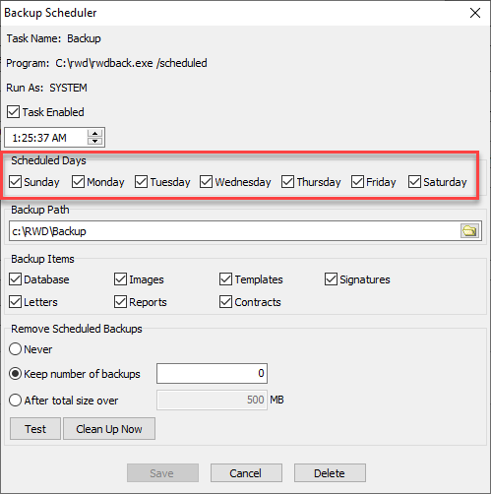The height and width of the screenshot is (494, 491).
Task: Select the Never radio option
Action: tap(16, 349)
